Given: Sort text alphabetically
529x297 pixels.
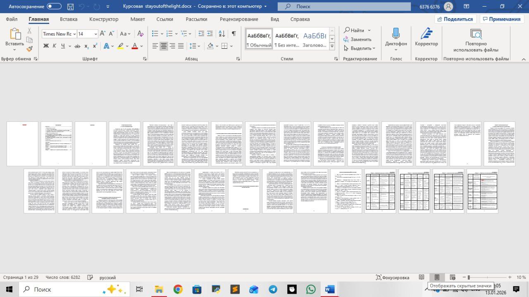Looking at the screenshot, I should (222, 34).
